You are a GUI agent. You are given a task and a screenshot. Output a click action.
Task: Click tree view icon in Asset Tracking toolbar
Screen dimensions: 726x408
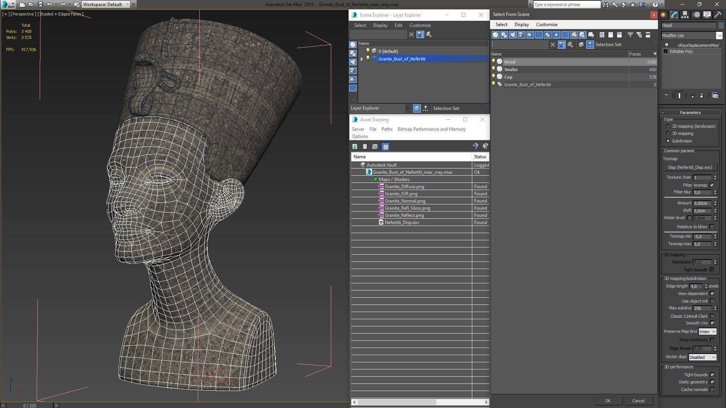375,147
